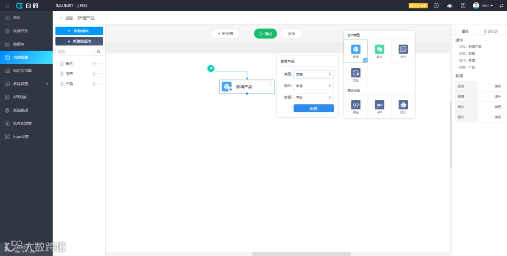Switch to the 属性 tab
The height and width of the screenshot is (256, 507).
tap(465, 31)
